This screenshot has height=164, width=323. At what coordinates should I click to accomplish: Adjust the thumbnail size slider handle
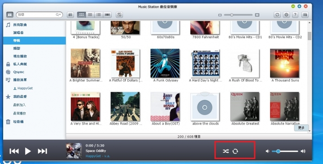232,15
